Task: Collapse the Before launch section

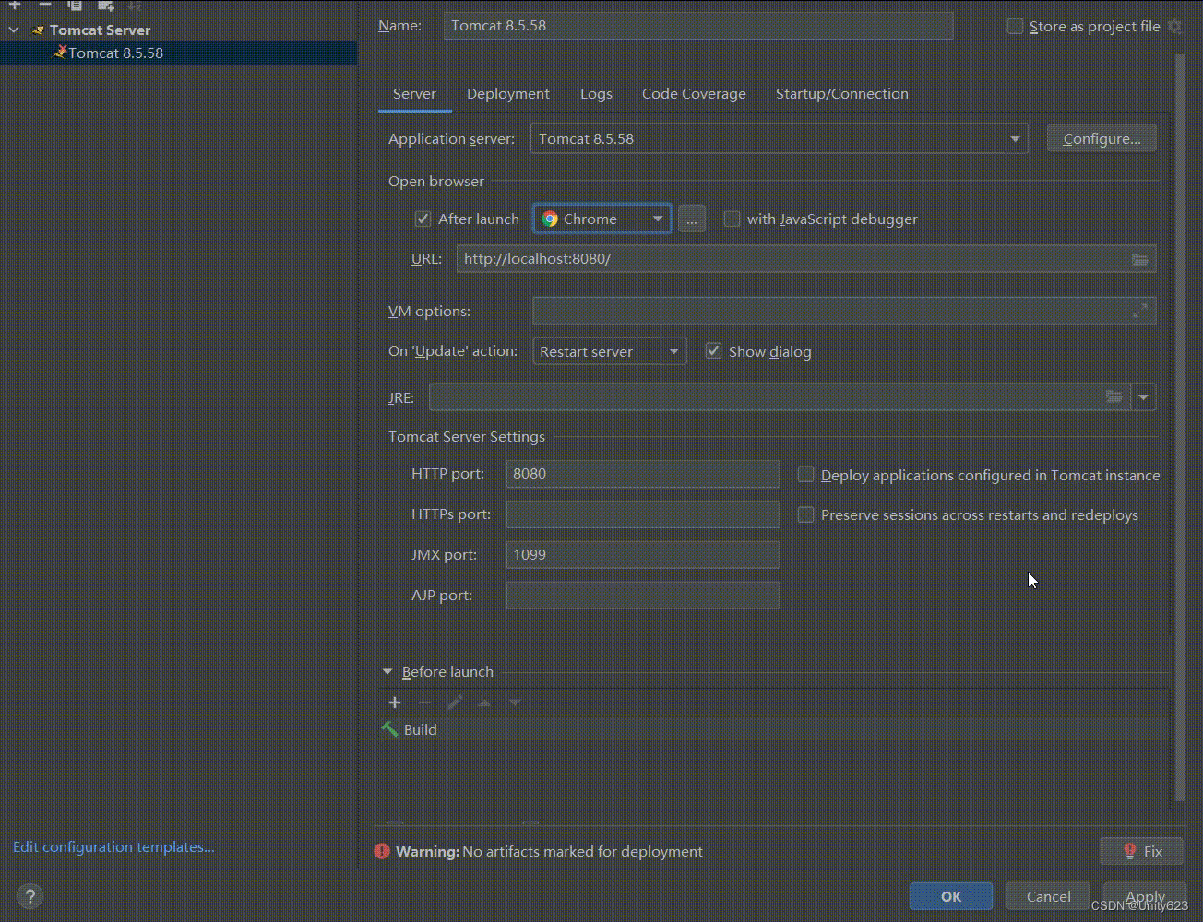Action: tap(387, 672)
